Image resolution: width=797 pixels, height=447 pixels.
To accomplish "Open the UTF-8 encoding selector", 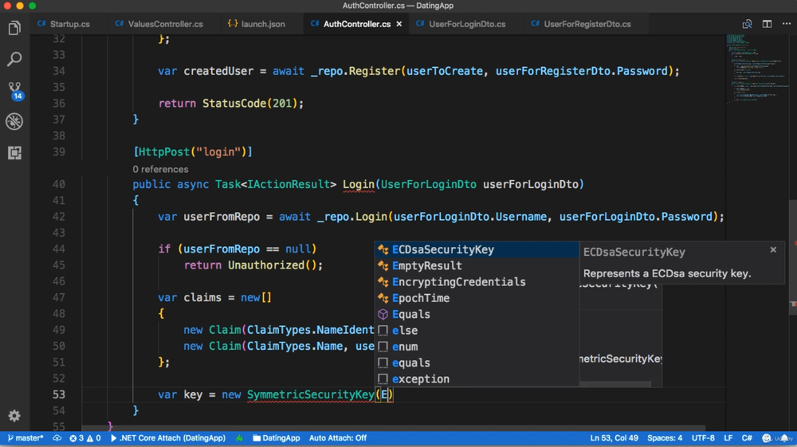I will click(x=703, y=438).
